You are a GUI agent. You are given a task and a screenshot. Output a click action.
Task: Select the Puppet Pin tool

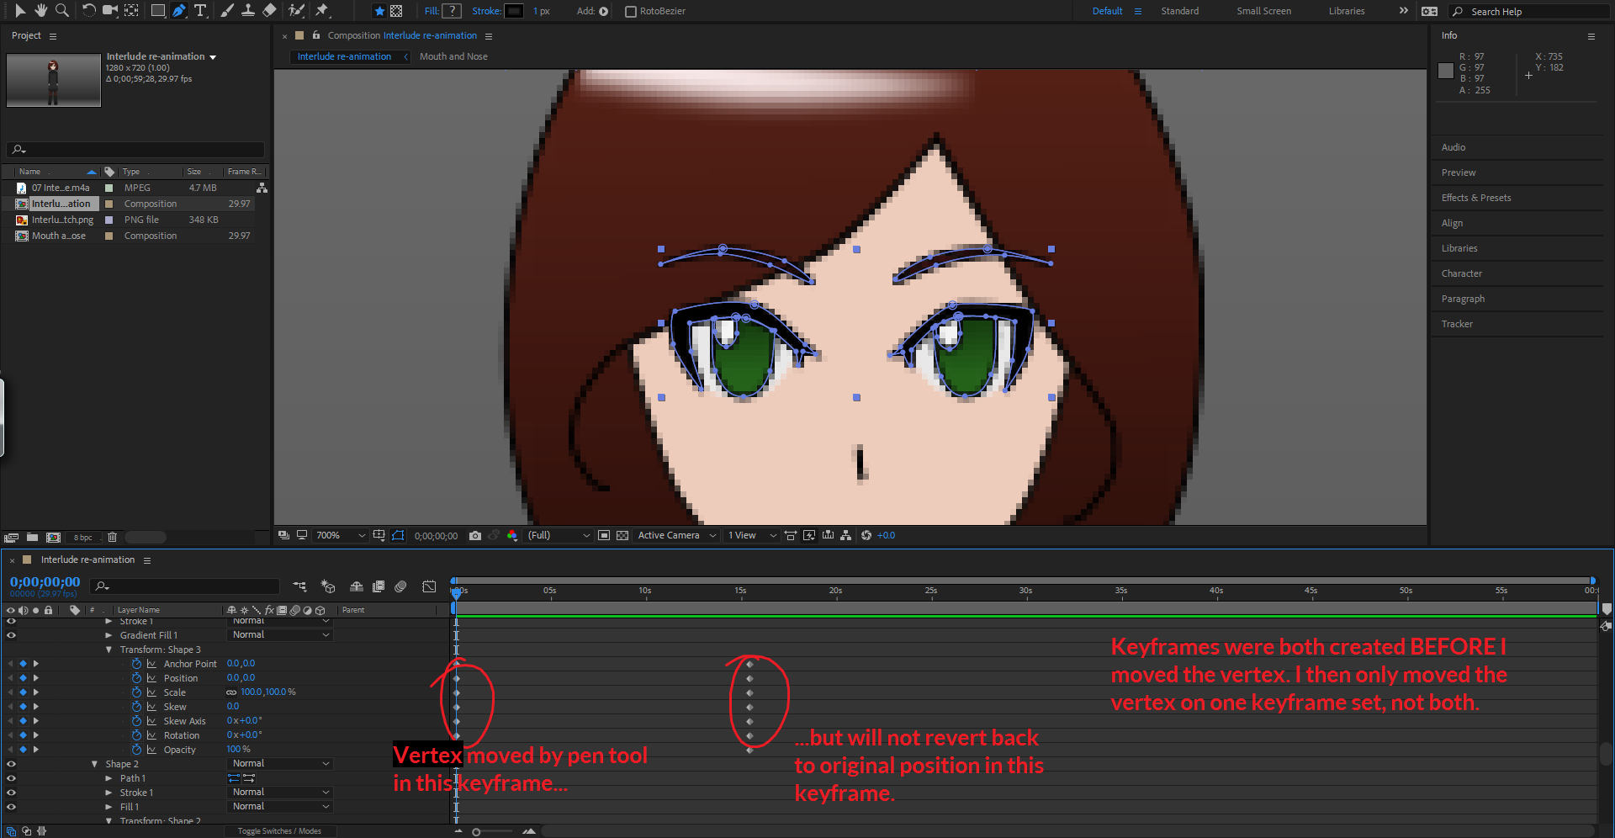coord(321,11)
